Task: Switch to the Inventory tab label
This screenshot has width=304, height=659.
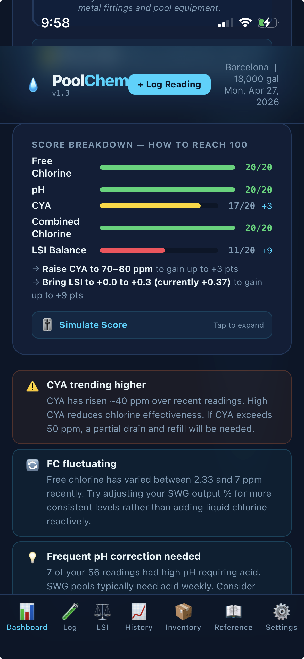Action: pos(183,627)
